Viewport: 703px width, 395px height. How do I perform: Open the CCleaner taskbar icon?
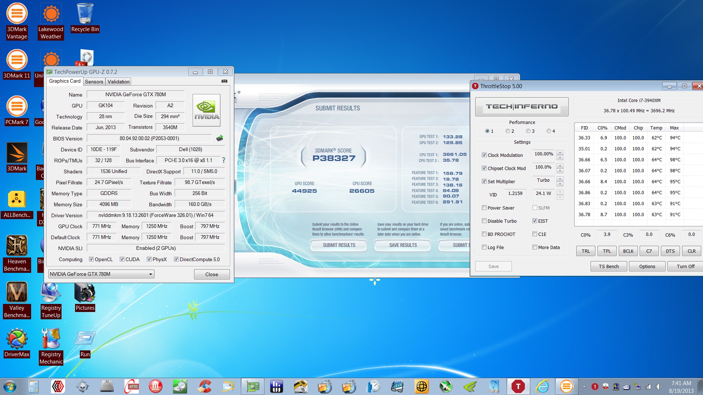[204, 386]
